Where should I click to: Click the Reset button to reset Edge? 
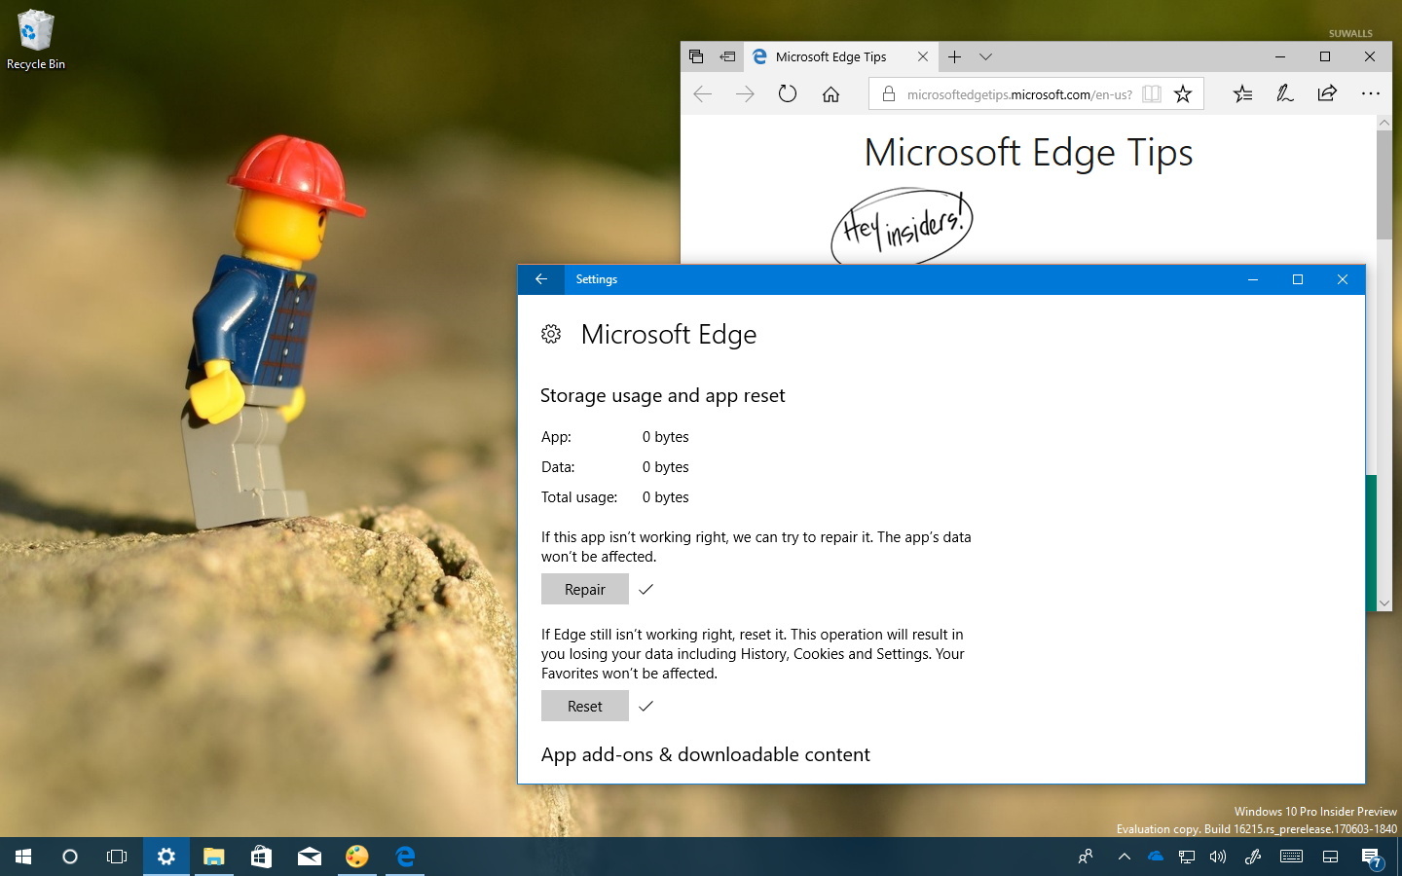[584, 706]
